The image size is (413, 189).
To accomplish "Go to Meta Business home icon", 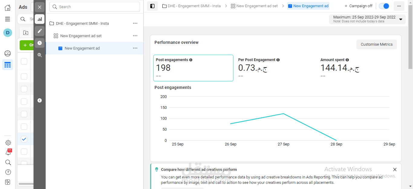I will pos(8,8).
